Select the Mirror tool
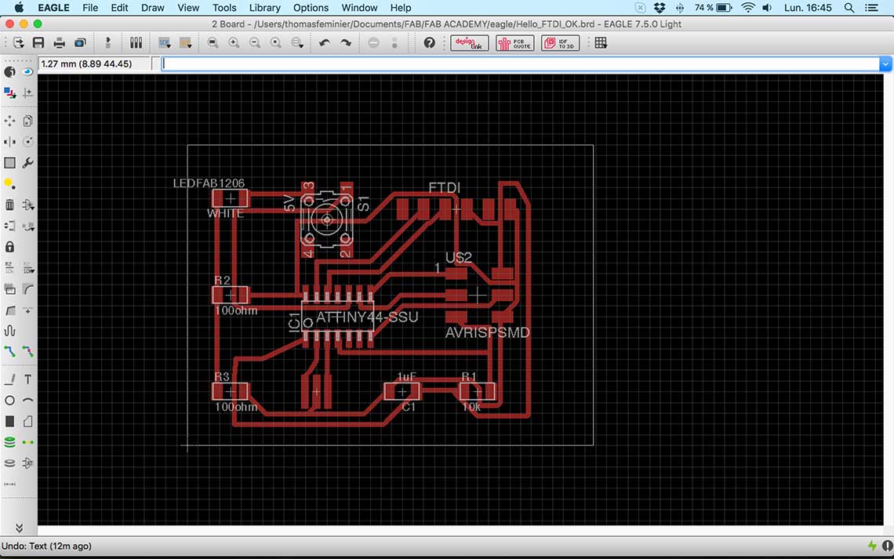 (9, 141)
